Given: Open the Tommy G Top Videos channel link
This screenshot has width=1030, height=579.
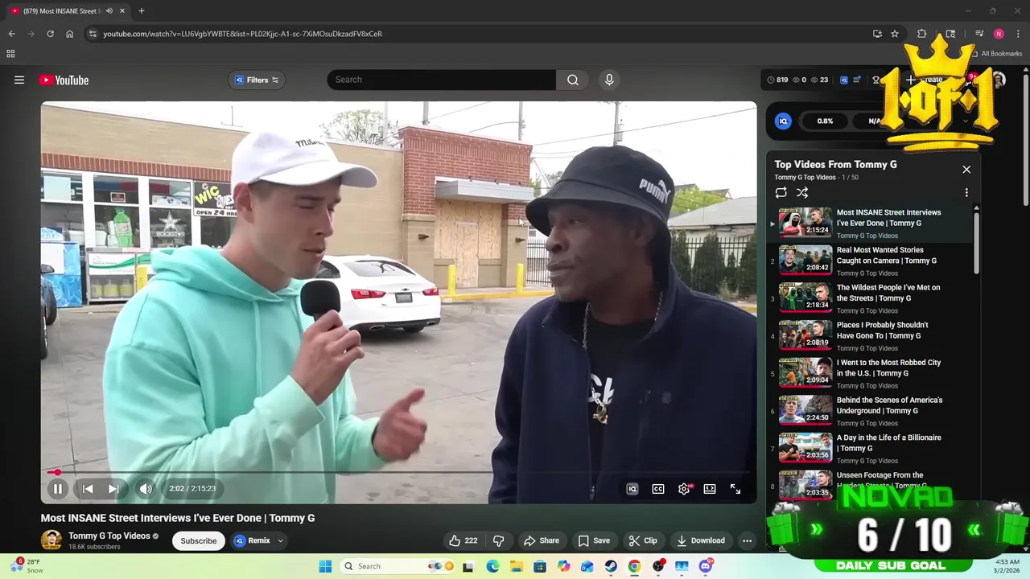Looking at the screenshot, I should pyautogui.click(x=109, y=536).
